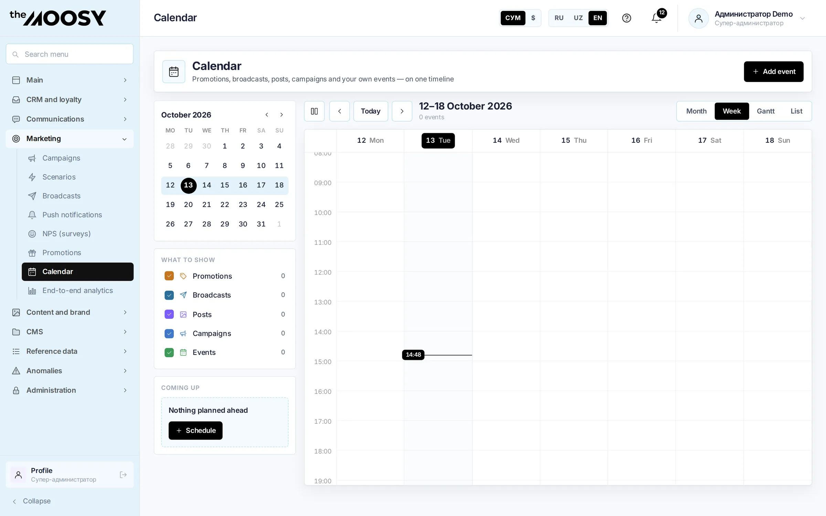Show previous month in mini calendar
826x516 pixels.
coord(267,115)
